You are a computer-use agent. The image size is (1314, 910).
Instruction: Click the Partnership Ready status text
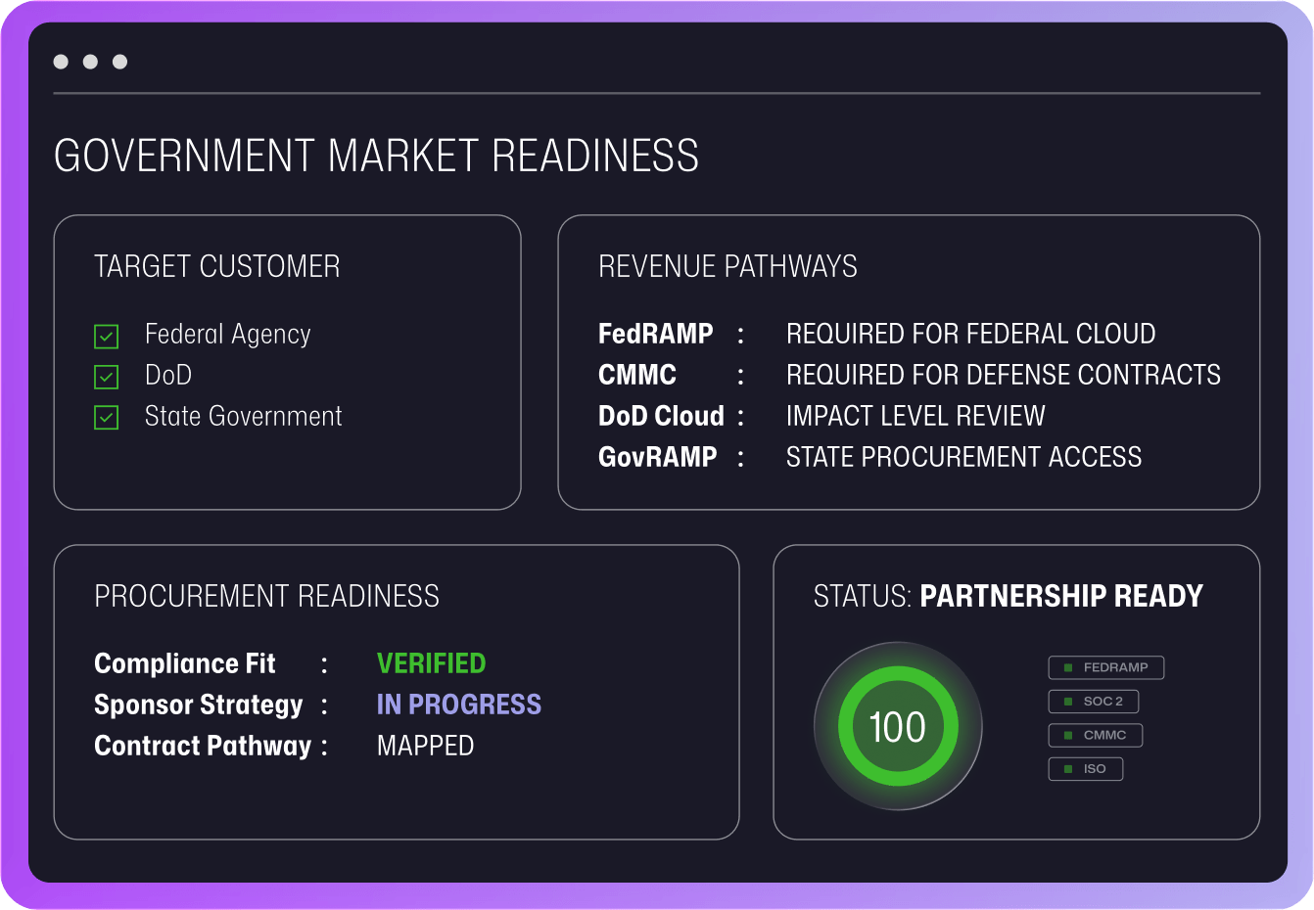[x=1061, y=596]
